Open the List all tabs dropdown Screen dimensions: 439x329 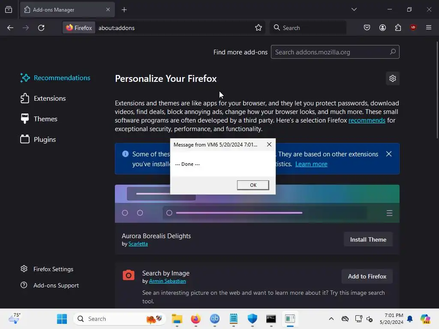tap(354, 9)
